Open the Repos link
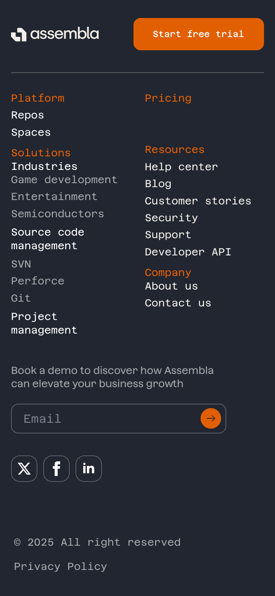The height and width of the screenshot is (596, 275). (x=27, y=115)
